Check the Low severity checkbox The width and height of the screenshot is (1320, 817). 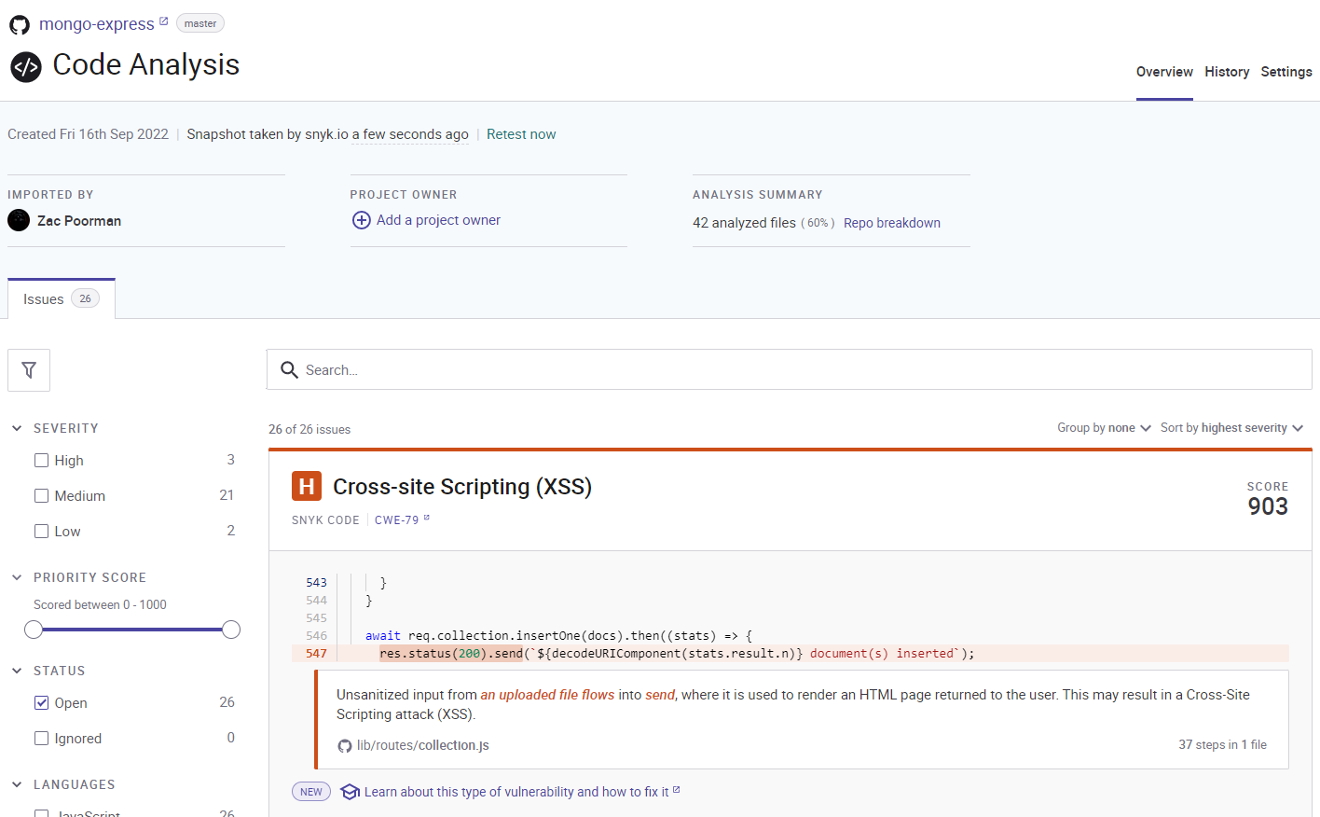41,531
